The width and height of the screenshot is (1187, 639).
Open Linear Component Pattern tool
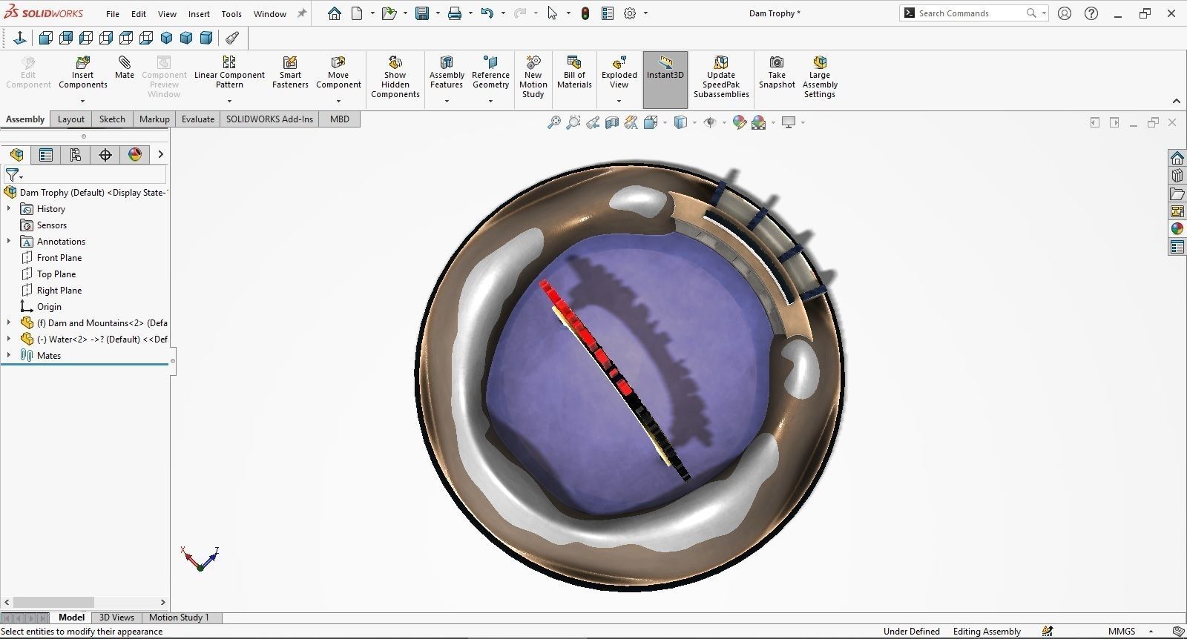click(229, 72)
